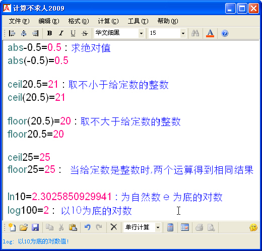The image size is (262, 251).
Task: Open the 工具(T) menu
Action: point(138,21)
